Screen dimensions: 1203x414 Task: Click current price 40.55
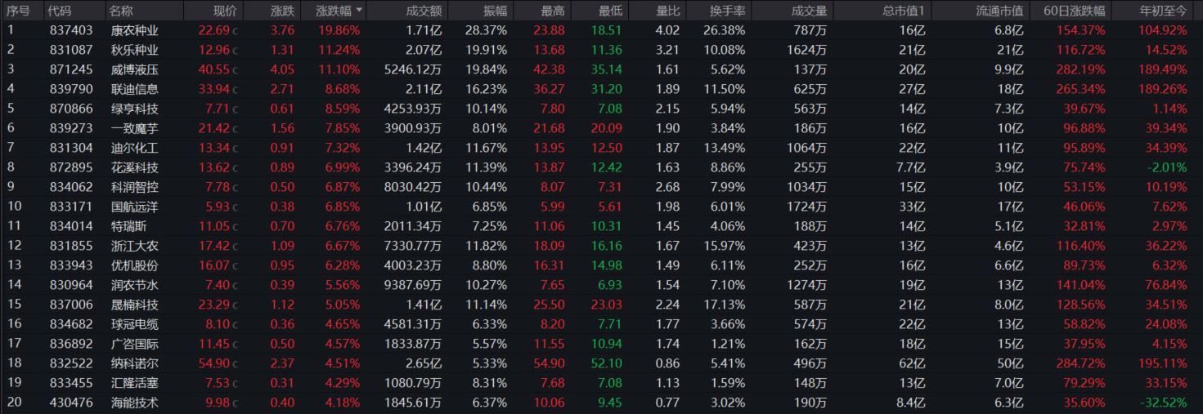coord(214,69)
